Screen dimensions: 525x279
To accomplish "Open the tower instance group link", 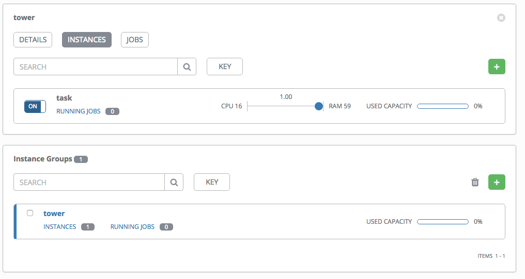I will tap(54, 214).
